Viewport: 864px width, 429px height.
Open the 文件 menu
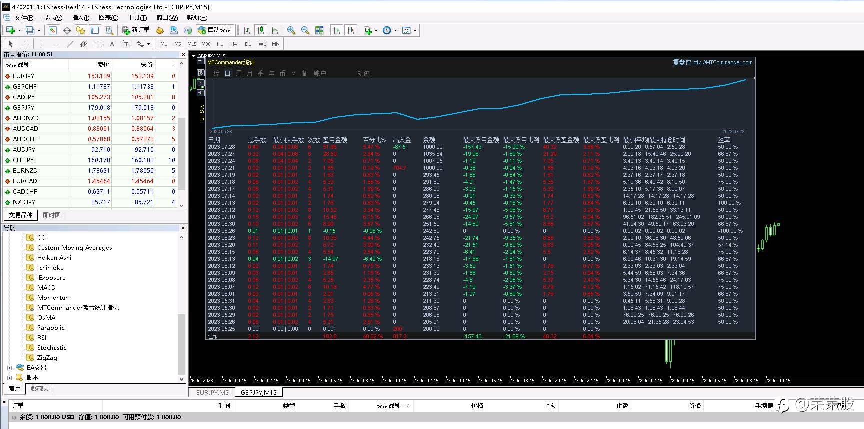click(x=24, y=17)
